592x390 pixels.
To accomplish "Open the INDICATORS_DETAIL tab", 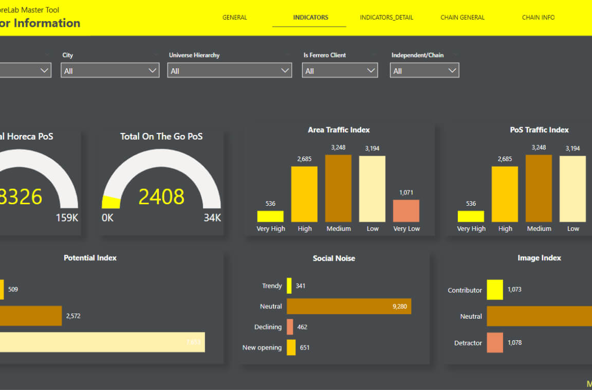I will [x=386, y=17].
